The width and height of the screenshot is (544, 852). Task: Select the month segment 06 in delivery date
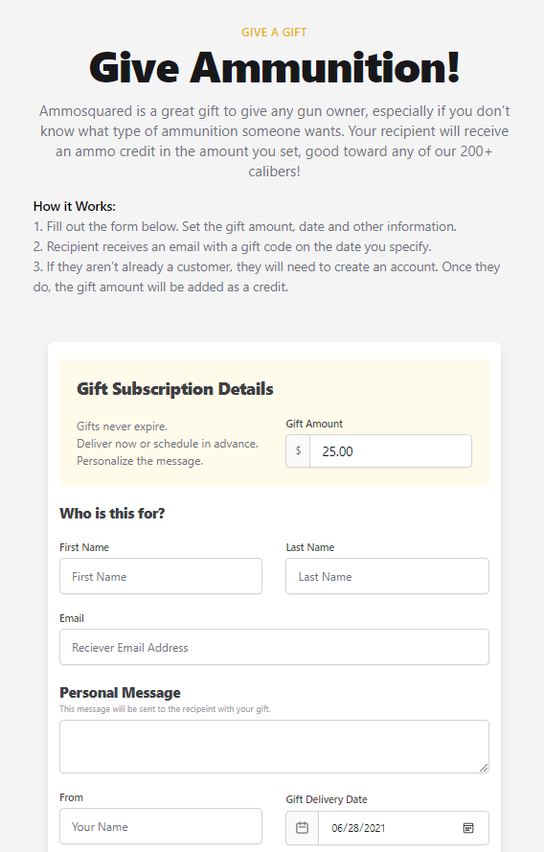pos(338,828)
